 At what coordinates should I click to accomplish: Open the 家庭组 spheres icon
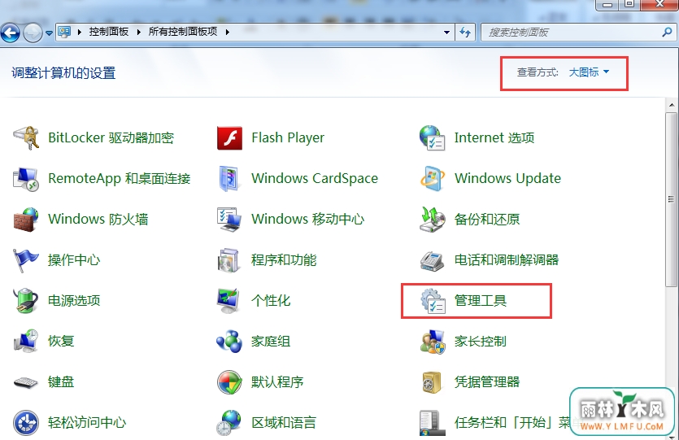(x=229, y=342)
